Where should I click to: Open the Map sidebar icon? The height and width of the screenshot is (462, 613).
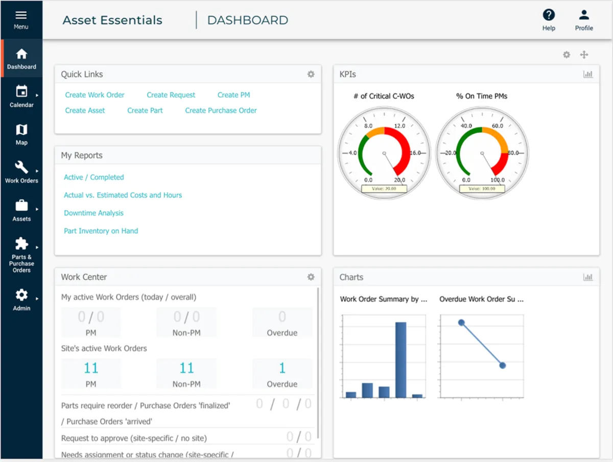tap(21, 130)
